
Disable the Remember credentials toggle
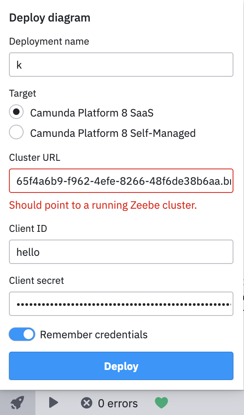point(22,334)
